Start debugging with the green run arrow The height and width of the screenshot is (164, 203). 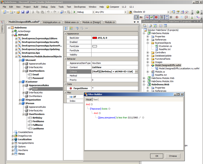click(x=74, y=12)
